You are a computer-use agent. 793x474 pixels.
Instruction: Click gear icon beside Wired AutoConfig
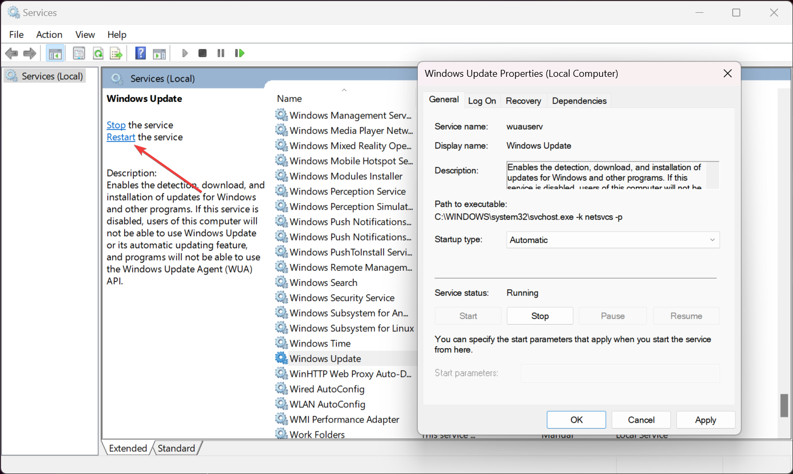(x=281, y=388)
